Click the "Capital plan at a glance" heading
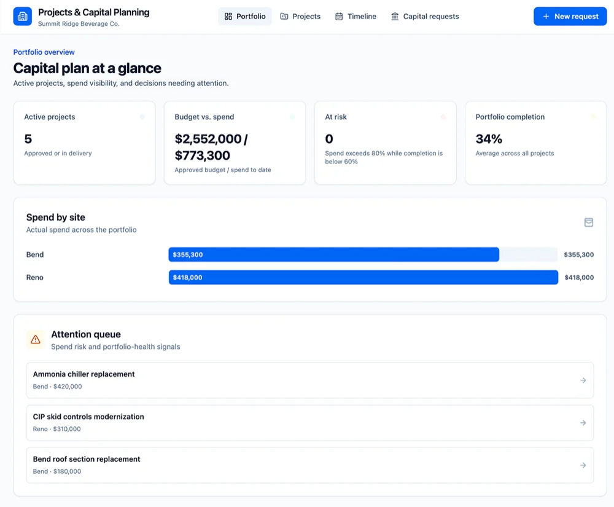The height and width of the screenshot is (507, 614). tap(87, 68)
